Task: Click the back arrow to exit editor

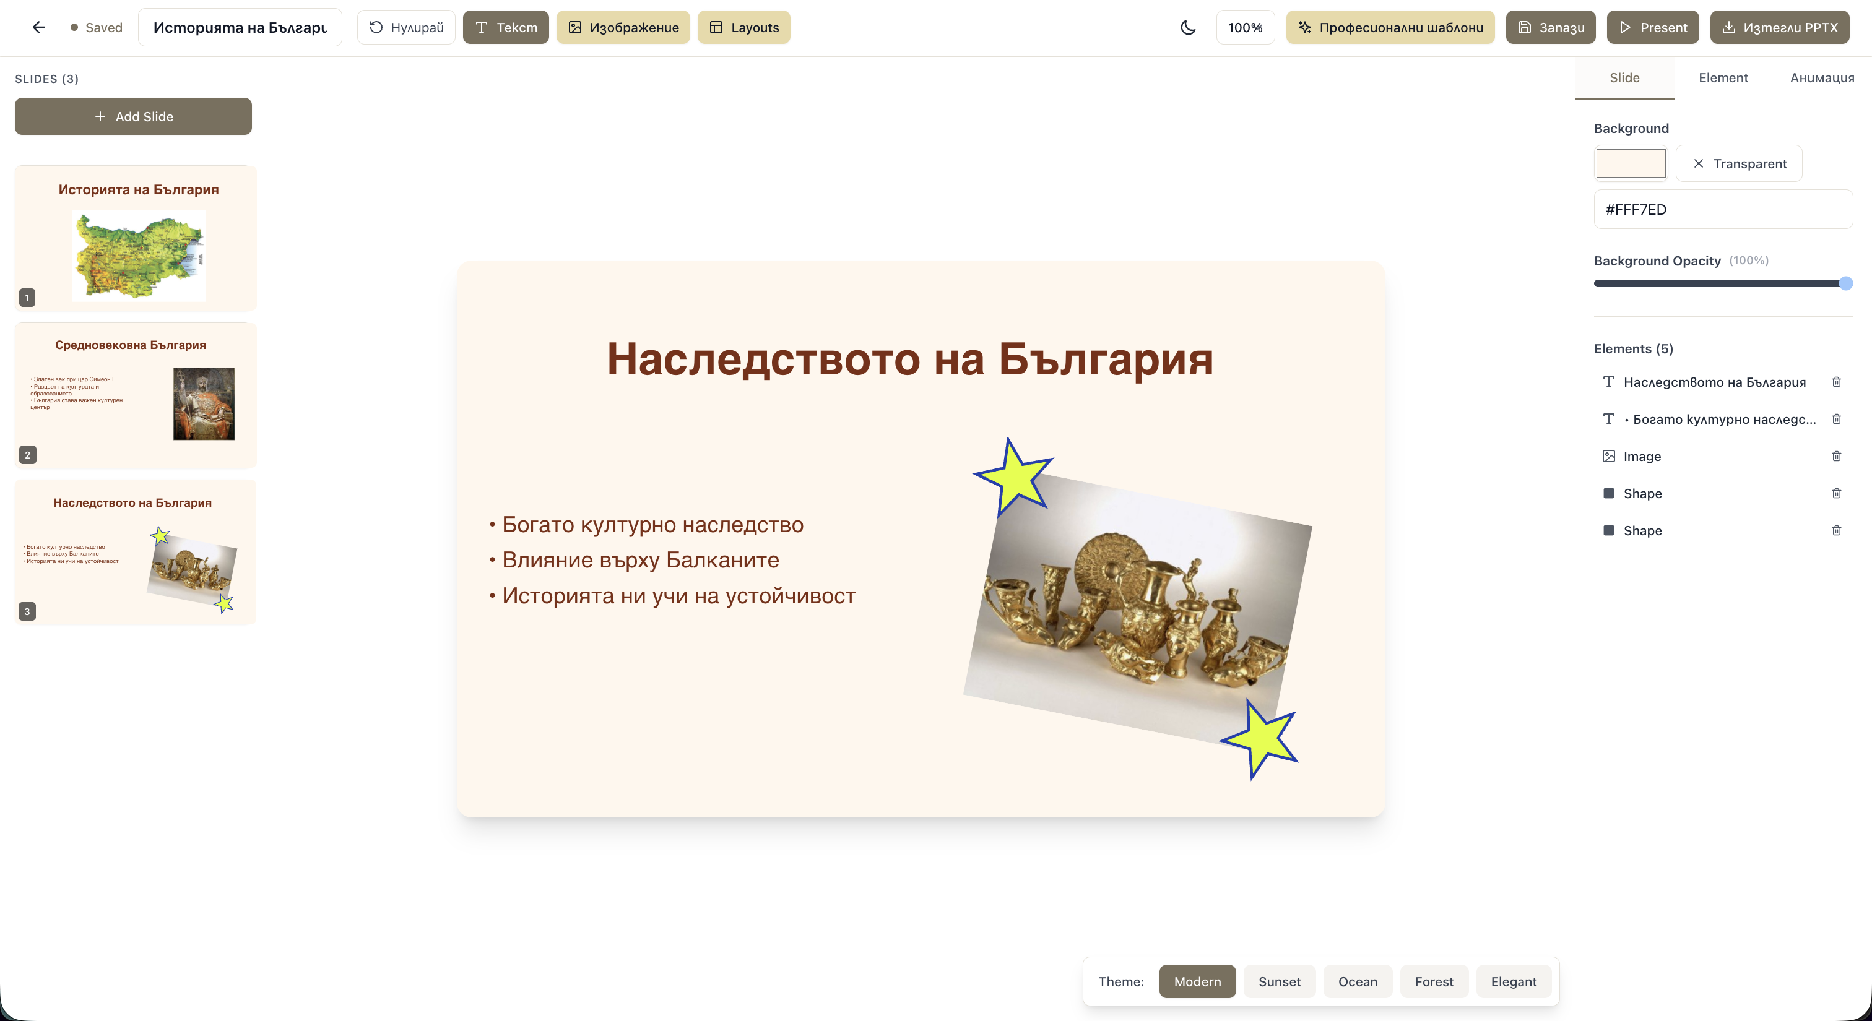Action: [x=38, y=27]
